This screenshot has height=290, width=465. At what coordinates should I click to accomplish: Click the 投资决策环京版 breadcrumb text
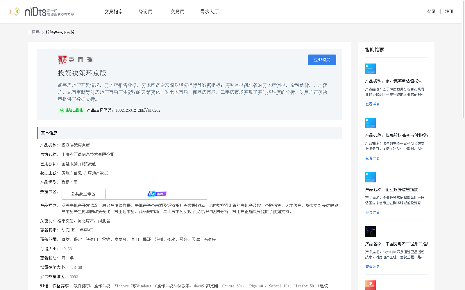(x=60, y=32)
